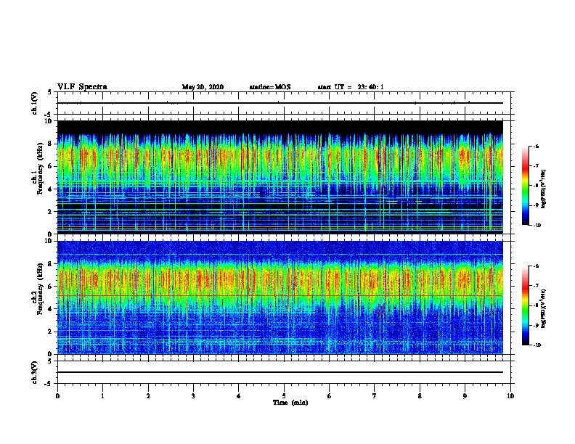
Task: Click the time axis tick label "7"
Action: click(x=375, y=396)
